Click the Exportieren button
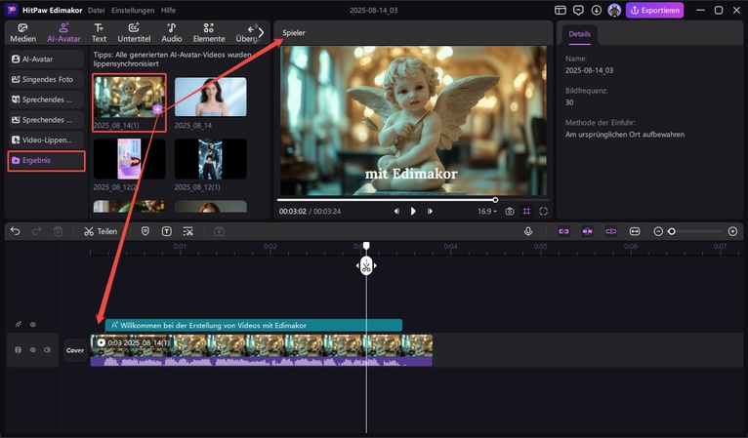 coord(654,10)
